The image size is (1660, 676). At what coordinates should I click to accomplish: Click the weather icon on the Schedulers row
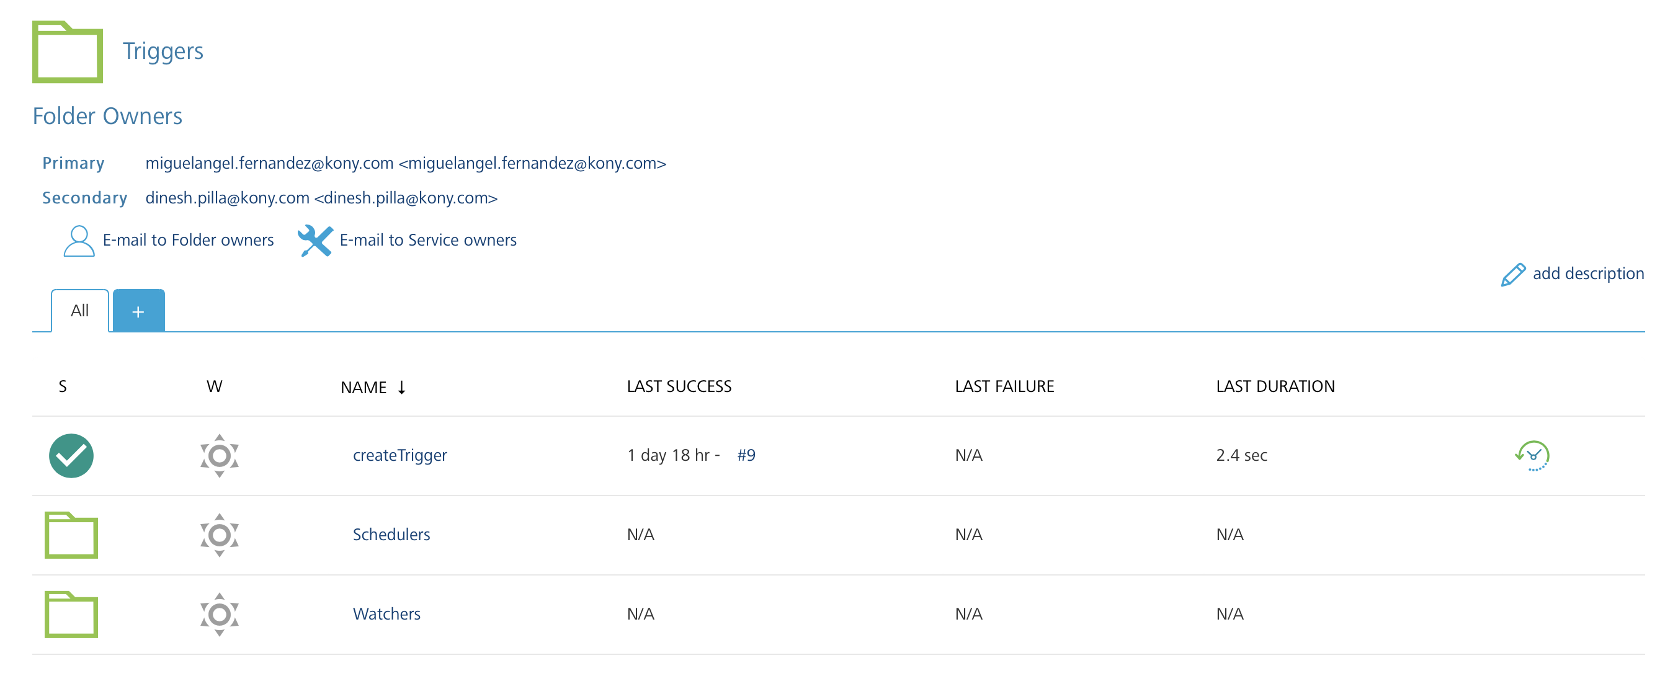(219, 535)
